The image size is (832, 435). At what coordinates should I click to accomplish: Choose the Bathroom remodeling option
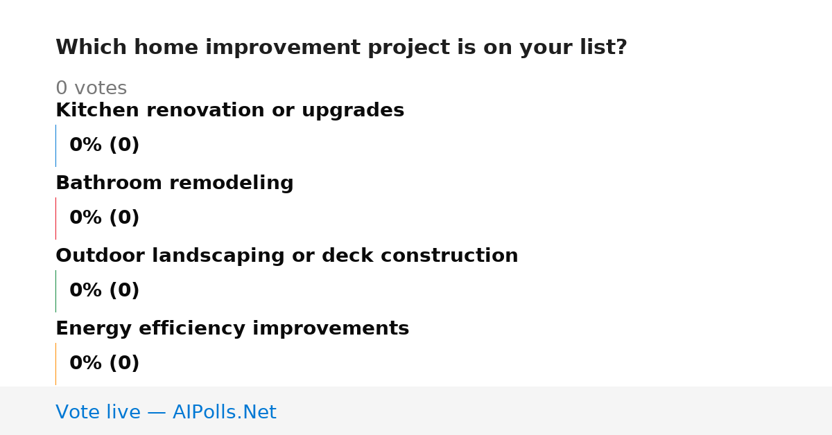(x=175, y=184)
